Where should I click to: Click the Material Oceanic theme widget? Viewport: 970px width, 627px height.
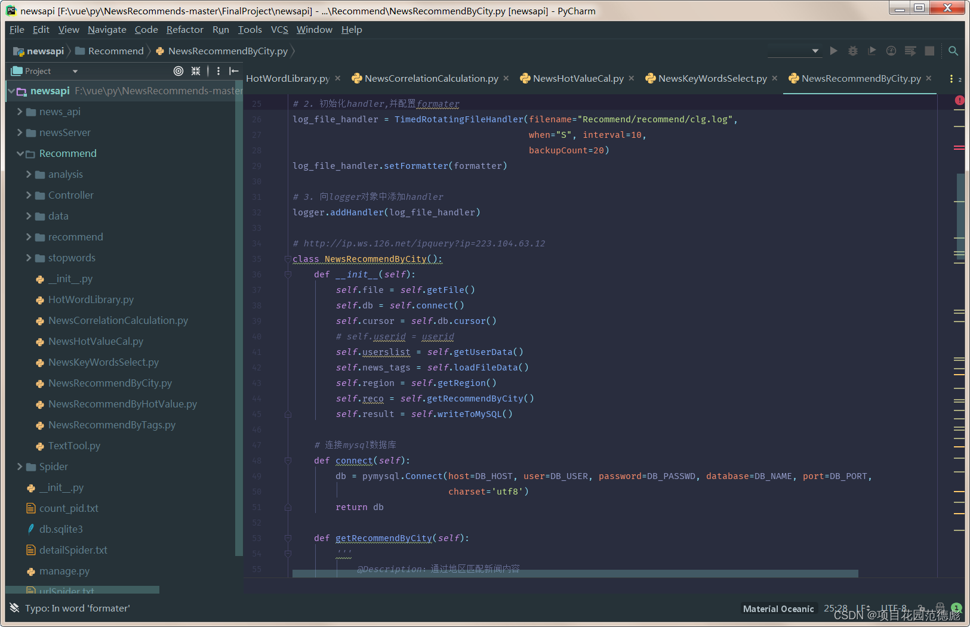(x=778, y=609)
